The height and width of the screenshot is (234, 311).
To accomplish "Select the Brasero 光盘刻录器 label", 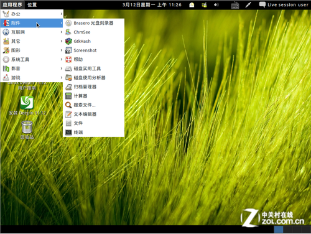I will coord(93,23).
